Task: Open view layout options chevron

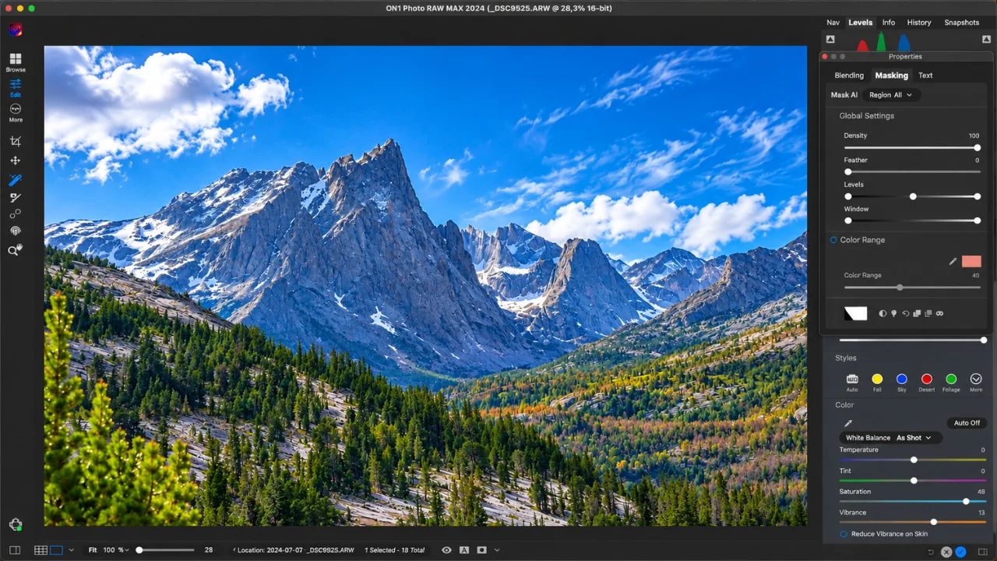Action: pyautogui.click(x=71, y=550)
